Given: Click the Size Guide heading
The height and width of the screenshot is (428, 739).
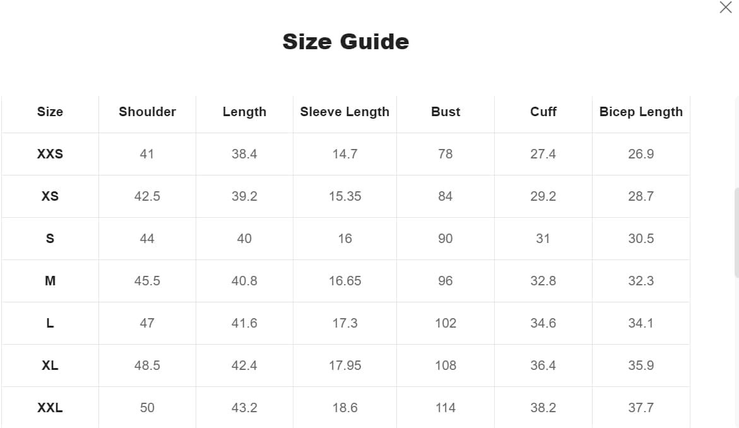Looking at the screenshot, I should pyautogui.click(x=346, y=42).
